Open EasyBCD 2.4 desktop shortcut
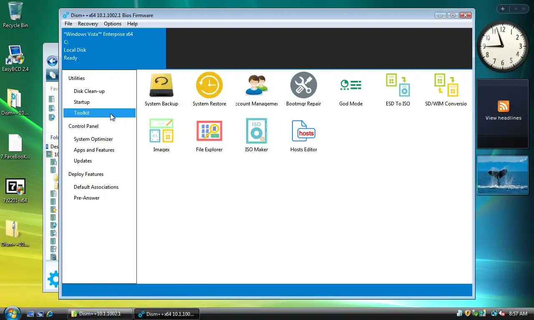The image size is (534, 320). pos(15,58)
